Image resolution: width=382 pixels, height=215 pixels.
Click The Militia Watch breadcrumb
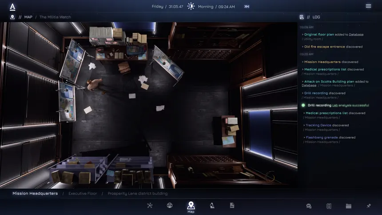56,17
